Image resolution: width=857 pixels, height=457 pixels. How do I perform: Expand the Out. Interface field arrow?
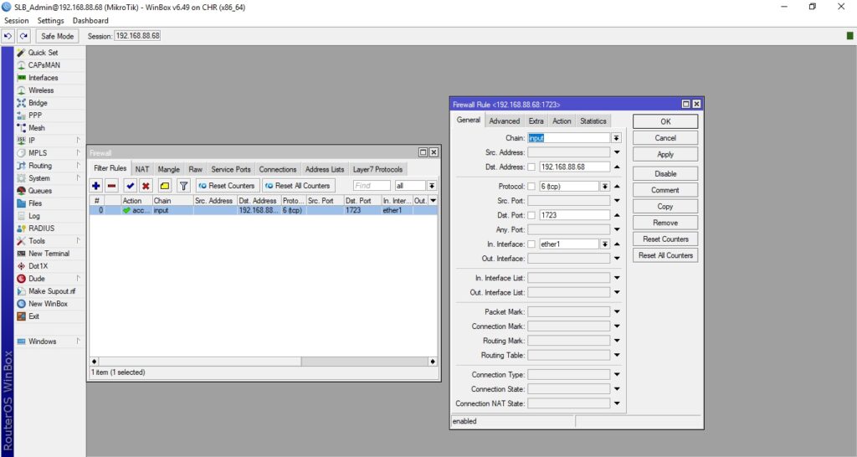(617, 259)
